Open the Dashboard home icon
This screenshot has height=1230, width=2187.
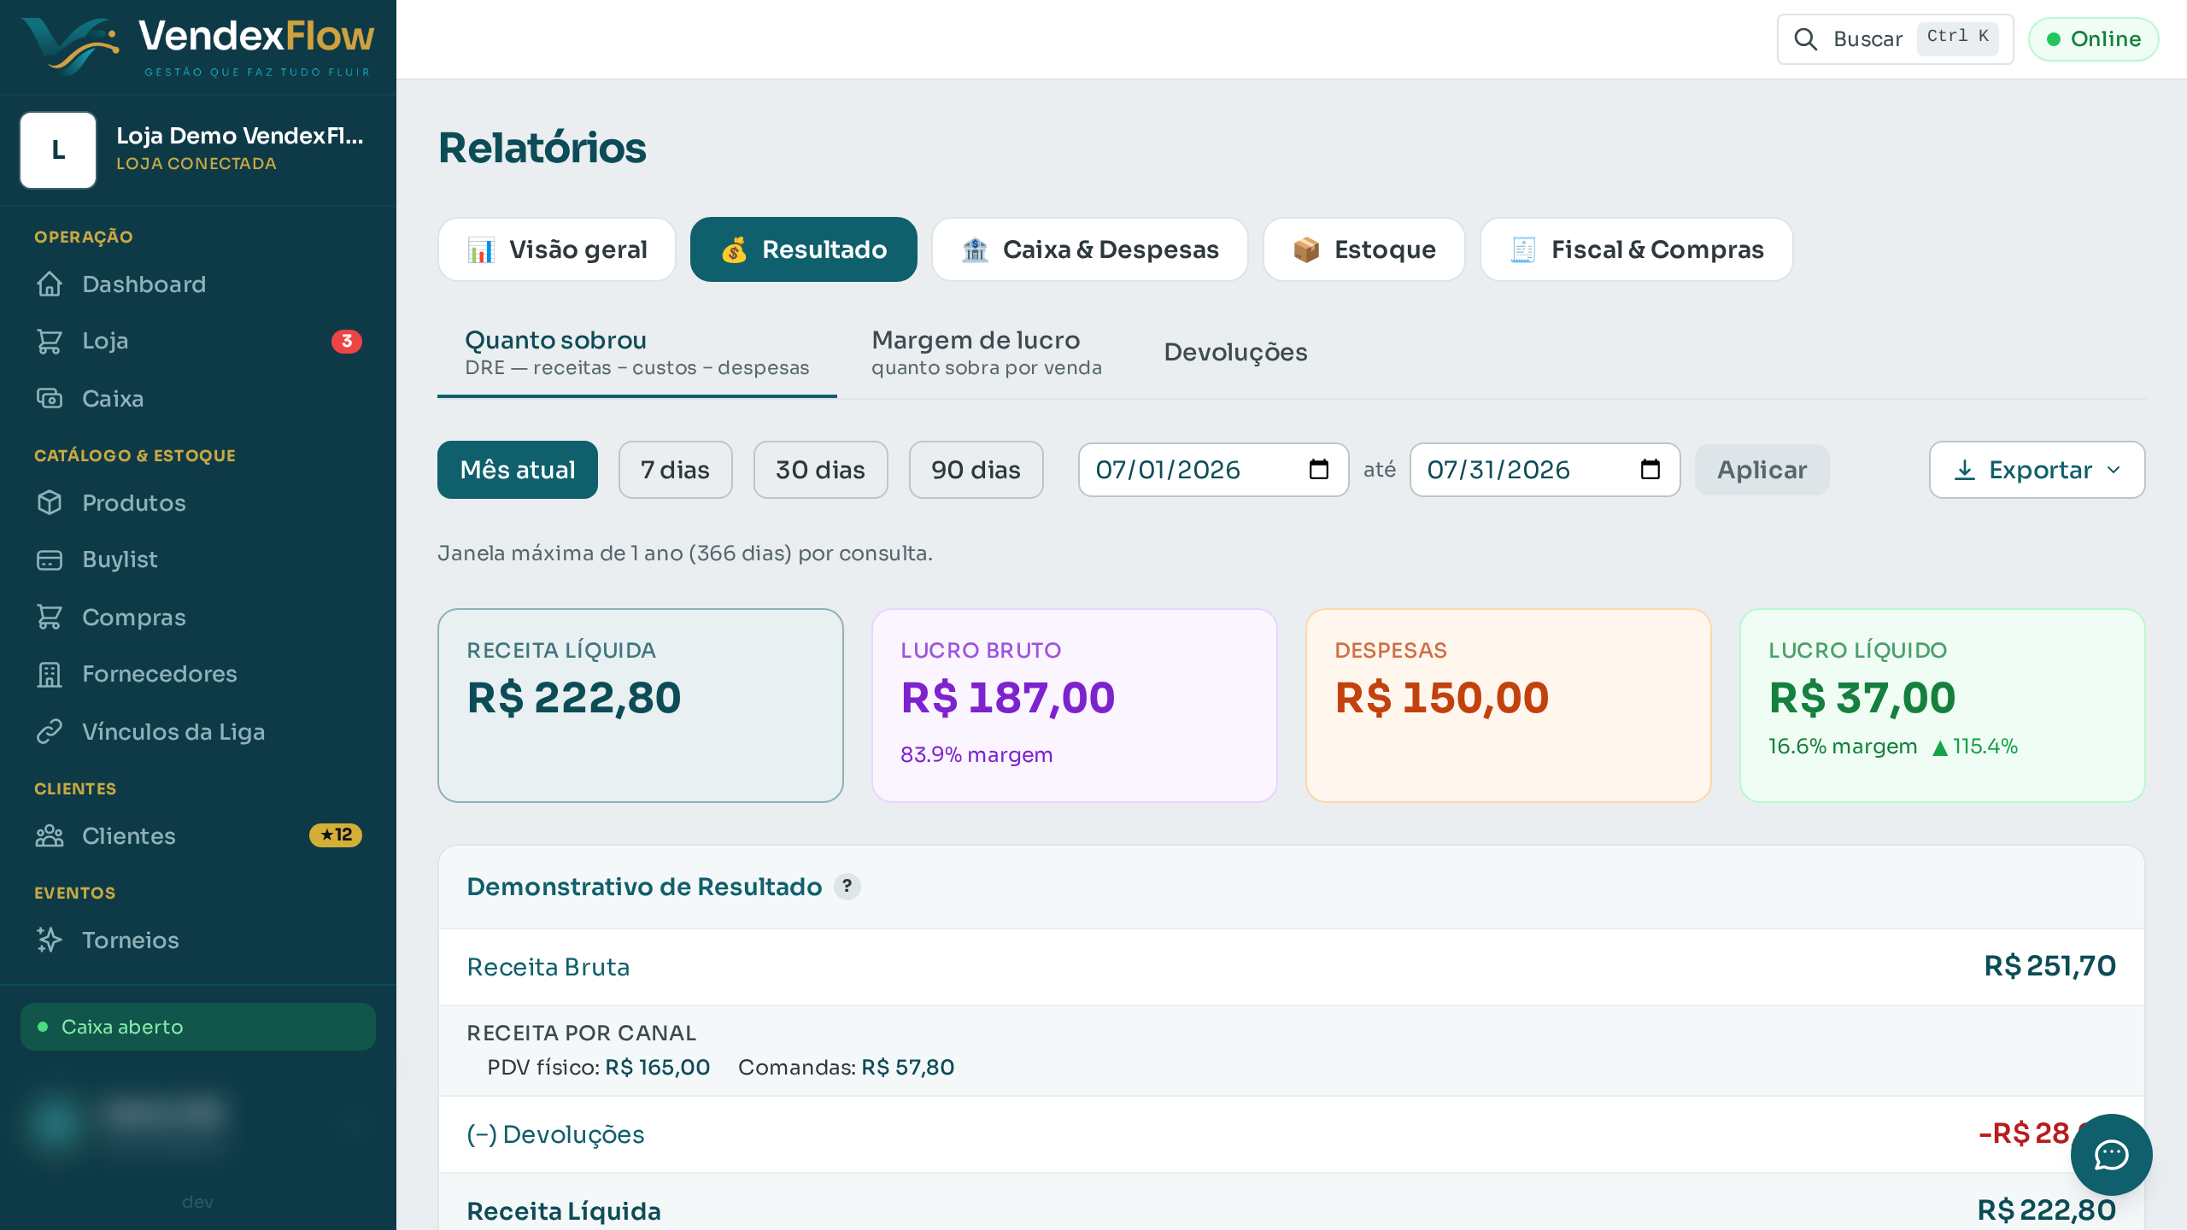pyautogui.click(x=50, y=284)
